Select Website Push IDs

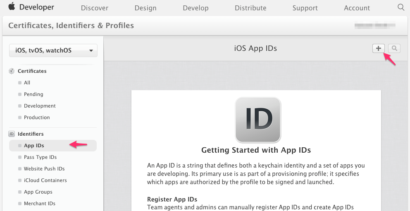[x=44, y=168]
